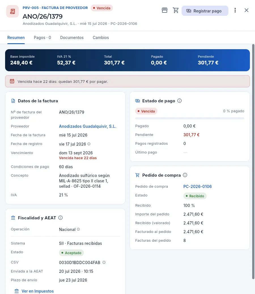Click the payment icon beside Estado de pago heading
Screen dimensions: 255x294
tap(137, 101)
